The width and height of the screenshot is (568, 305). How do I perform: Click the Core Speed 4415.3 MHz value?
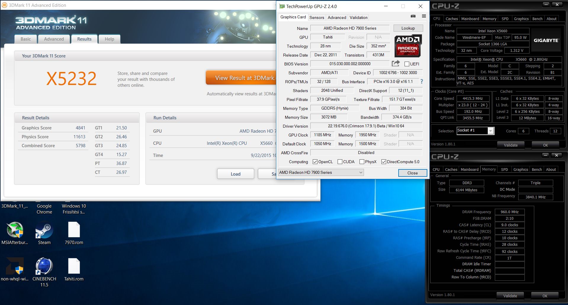(x=473, y=99)
